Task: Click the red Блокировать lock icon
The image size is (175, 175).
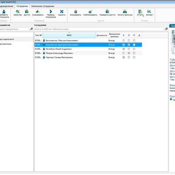Action: [76, 11]
